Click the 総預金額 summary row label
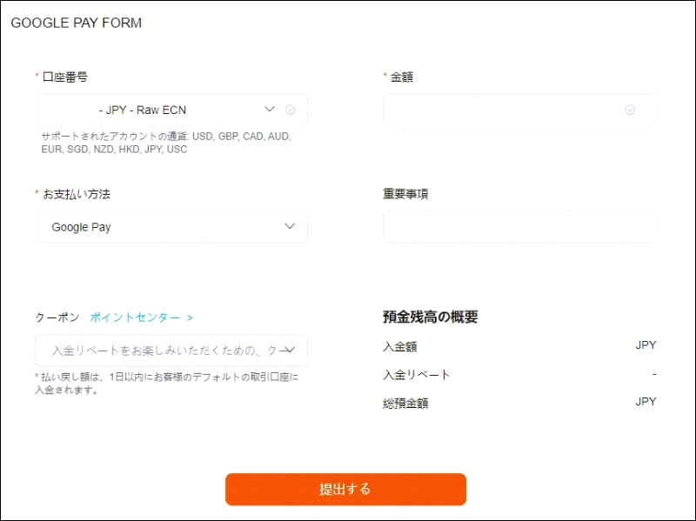 pos(405,403)
